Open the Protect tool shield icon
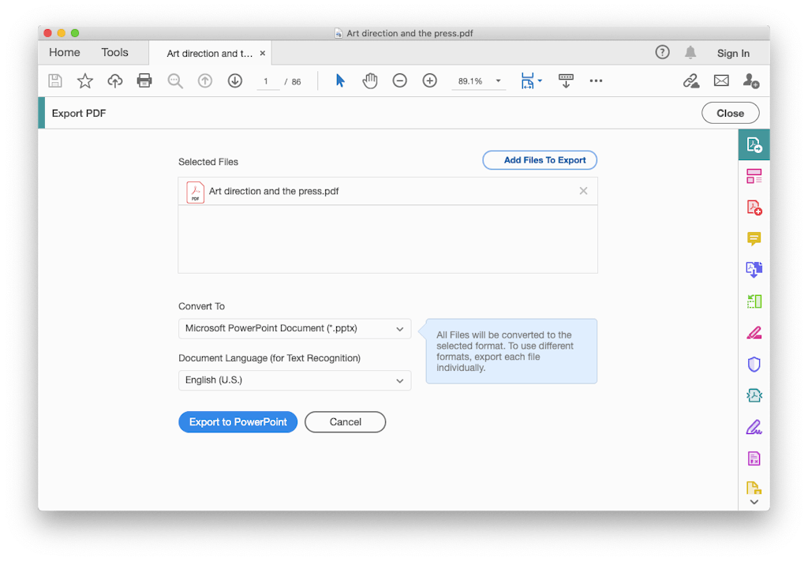 pyautogui.click(x=754, y=364)
